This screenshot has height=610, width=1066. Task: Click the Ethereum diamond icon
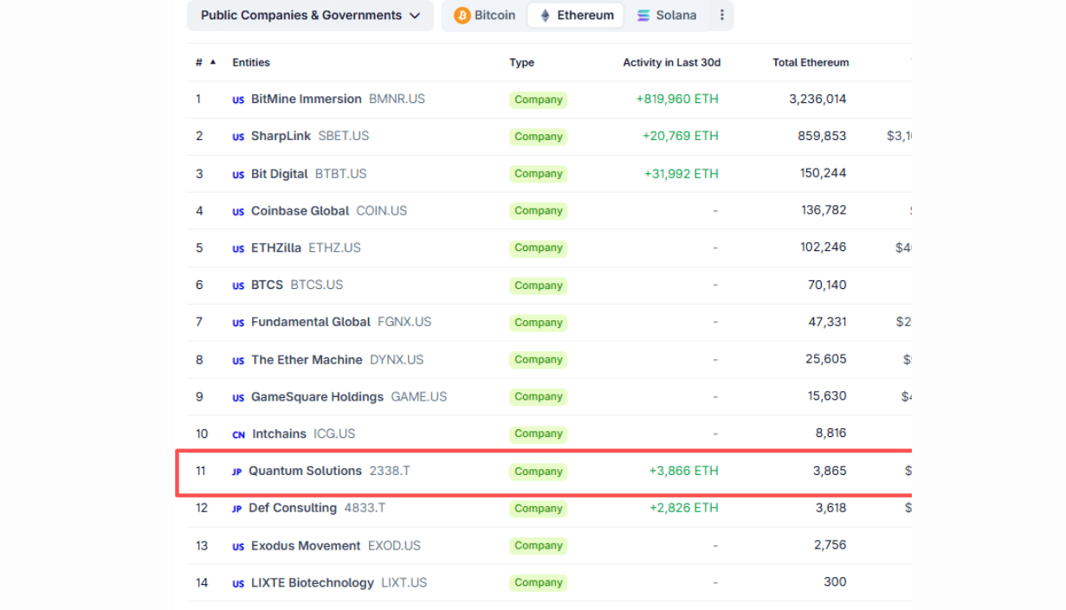545,16
